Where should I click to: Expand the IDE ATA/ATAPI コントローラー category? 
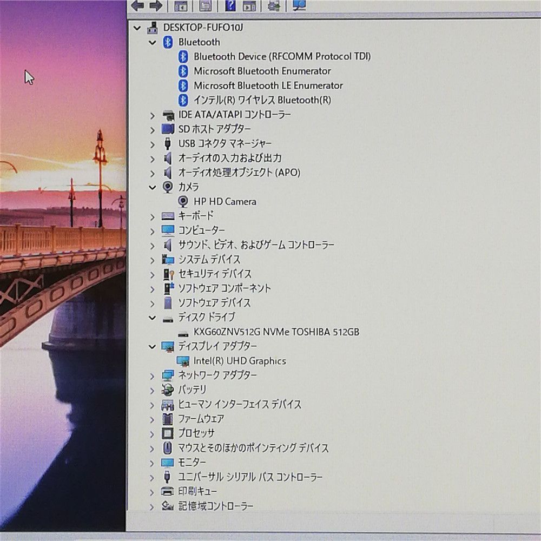pos(153,115)
